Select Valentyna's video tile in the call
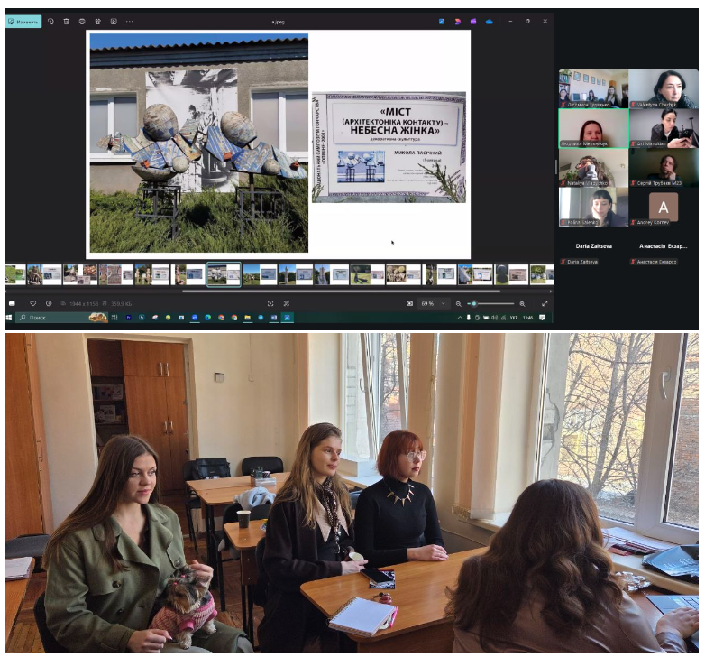 [x=664, y=88]
